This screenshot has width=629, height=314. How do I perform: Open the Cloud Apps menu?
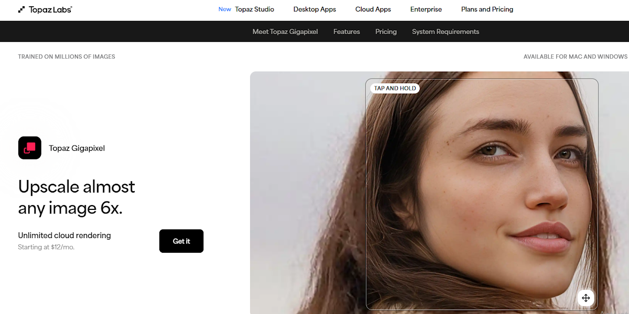point(373,9)
